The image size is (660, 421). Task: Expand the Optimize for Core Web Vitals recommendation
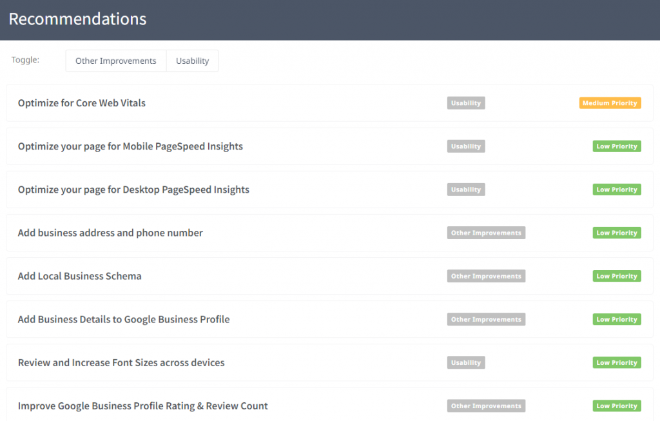[x=82, y=103]
